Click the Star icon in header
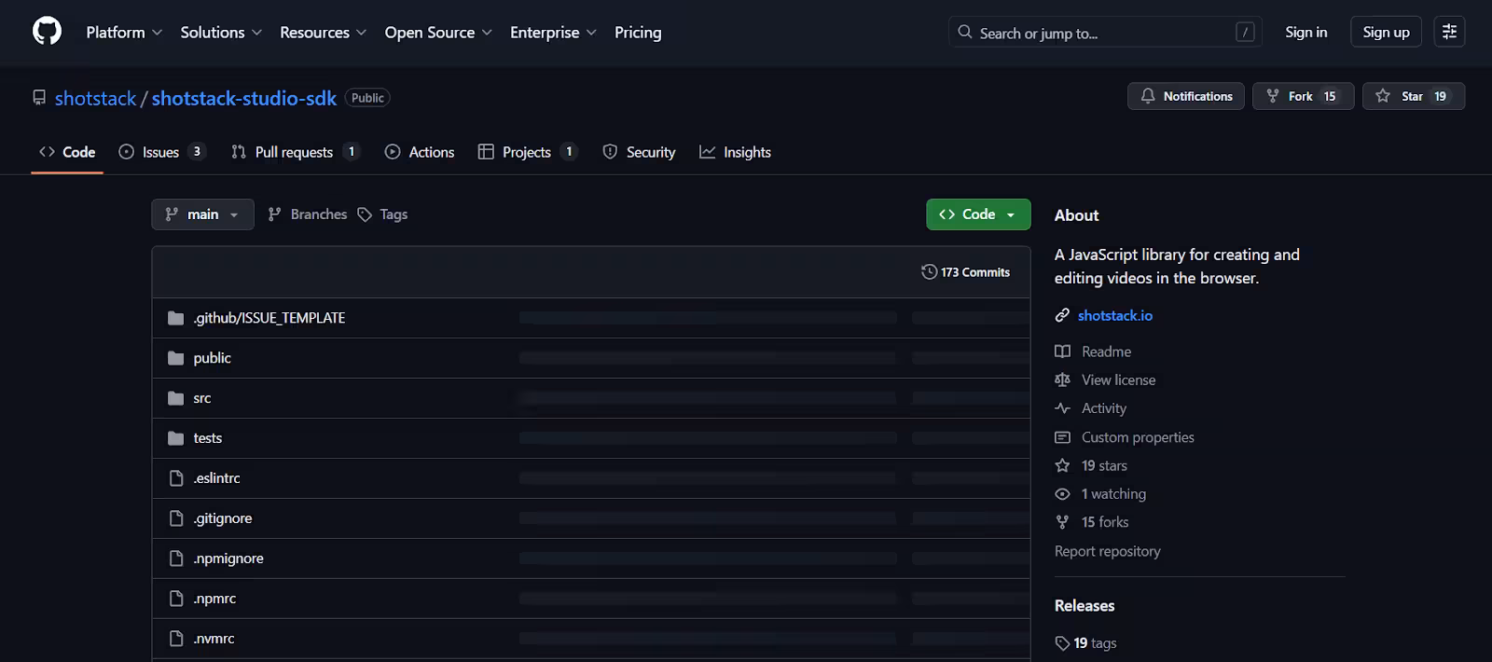Image resolution: width=1492 pixels, height=662 pixels. [x=1383, y=96]
